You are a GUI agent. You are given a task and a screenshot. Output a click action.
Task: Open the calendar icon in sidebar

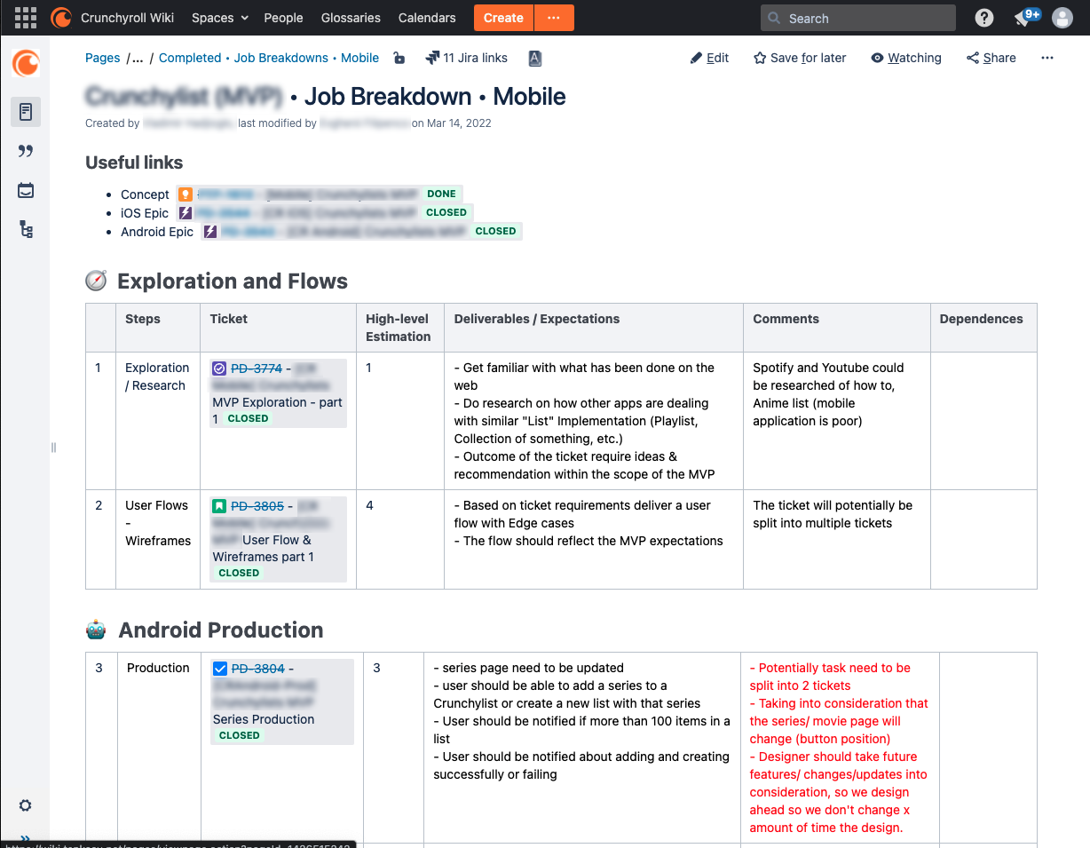pos(26,190)
